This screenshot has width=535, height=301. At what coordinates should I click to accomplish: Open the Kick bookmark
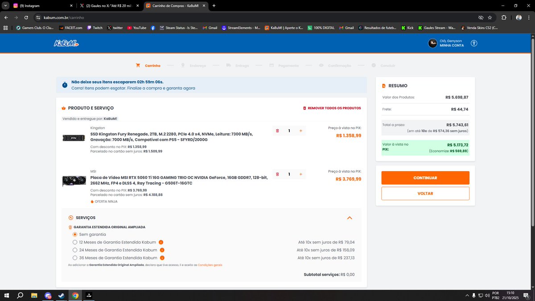click(407, 28)
